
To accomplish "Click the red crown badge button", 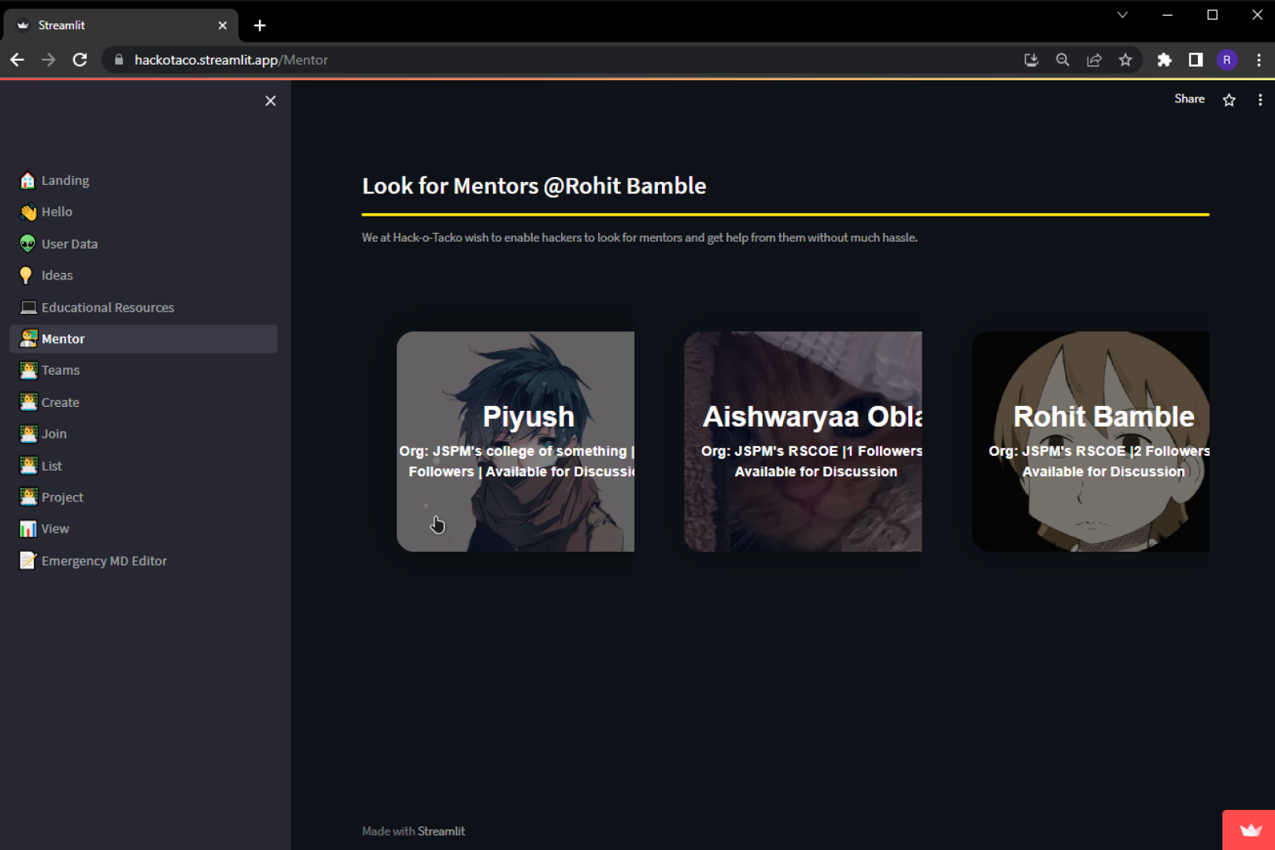I will point(1249,830).
